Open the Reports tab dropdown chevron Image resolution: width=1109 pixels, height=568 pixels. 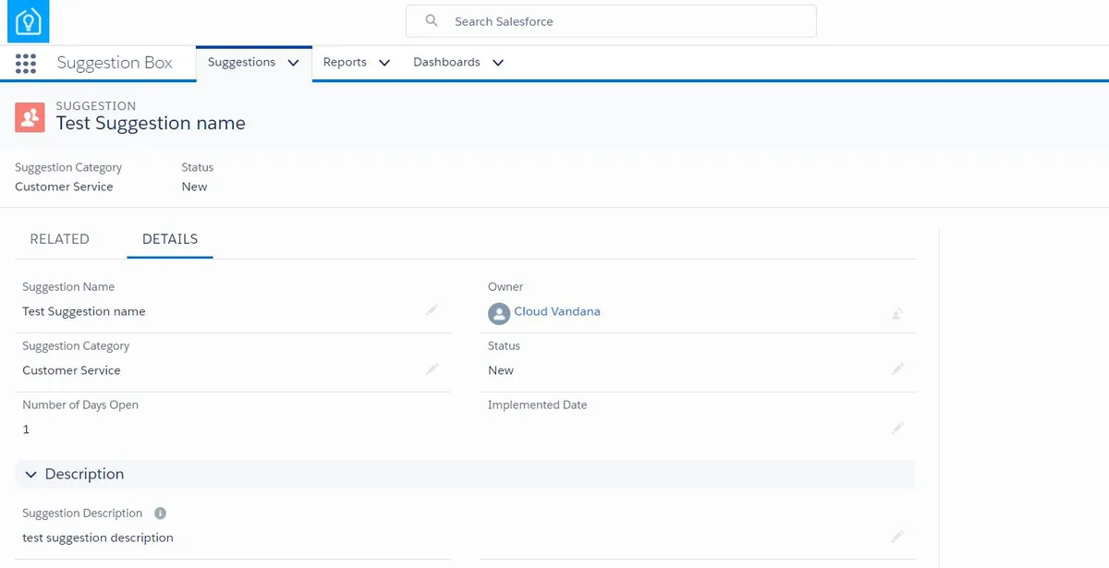(384, 63)
